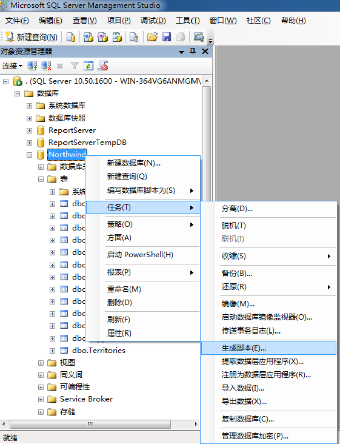The height and width of the screenshot is (444, 340).
Task: Click the Northwind database cylinder icon
Action: [x=41, y=155]
